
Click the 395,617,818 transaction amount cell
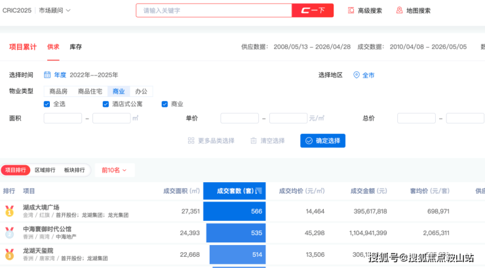(x=370, y=211)
